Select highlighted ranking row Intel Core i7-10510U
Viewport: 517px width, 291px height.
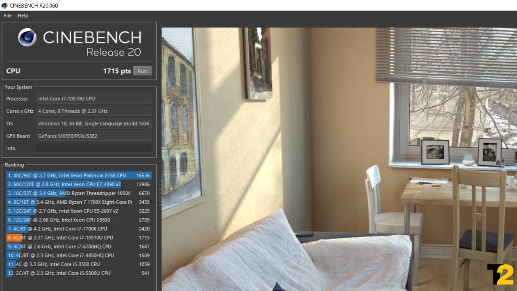click(x=79, y=238)
